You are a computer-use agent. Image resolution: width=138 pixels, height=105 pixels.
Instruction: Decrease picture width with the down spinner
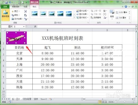pos(129,19)
